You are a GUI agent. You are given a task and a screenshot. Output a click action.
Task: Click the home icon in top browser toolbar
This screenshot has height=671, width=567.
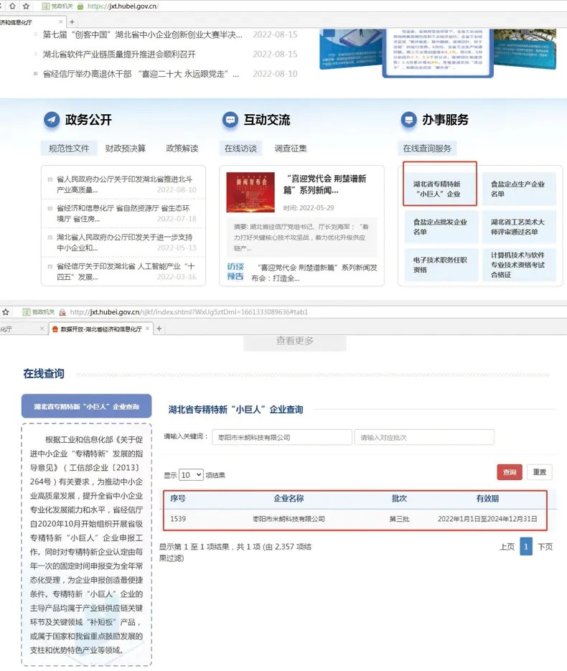[x=12, y=6]
